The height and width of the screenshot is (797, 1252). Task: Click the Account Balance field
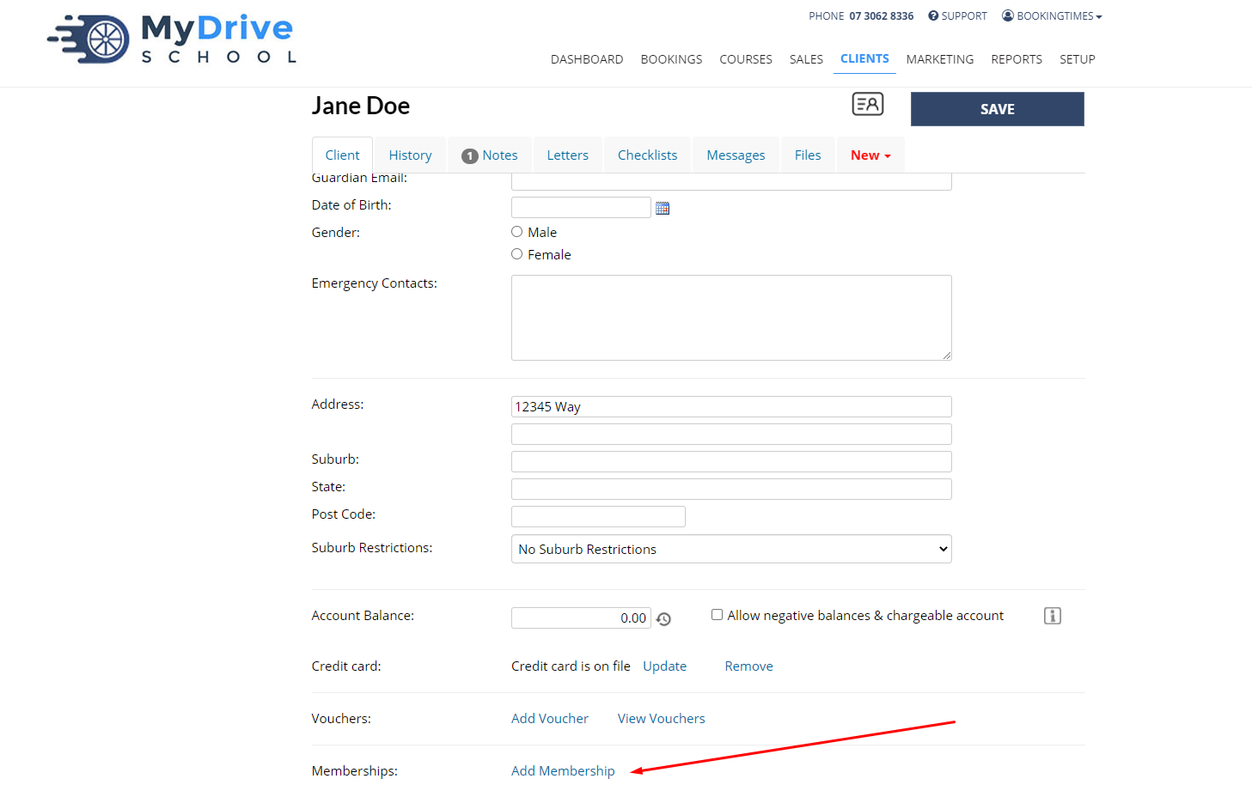point(581,618)
